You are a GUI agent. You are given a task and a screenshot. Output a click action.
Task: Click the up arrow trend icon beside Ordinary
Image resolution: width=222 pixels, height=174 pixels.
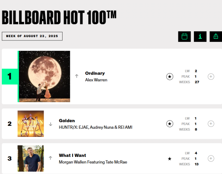[77, 76]
